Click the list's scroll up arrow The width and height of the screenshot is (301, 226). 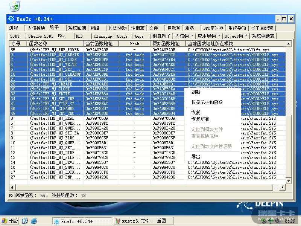click(x=289, y=44)
